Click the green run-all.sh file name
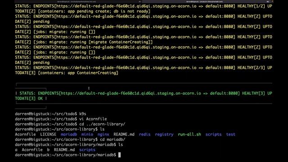The height and width of the screenshot is (162, 288). click(189, 134)
